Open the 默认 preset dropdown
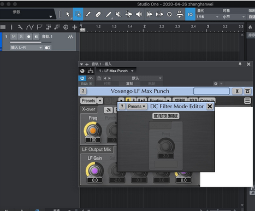Screen dimensions: 255x211 pos(137,78)
